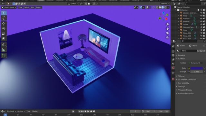Open the Keying dropdown in timeline
This screenshot has width=206, height=116.
21,111
